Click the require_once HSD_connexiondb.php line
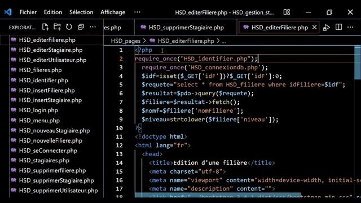361x203 pixels. point(205,68)
